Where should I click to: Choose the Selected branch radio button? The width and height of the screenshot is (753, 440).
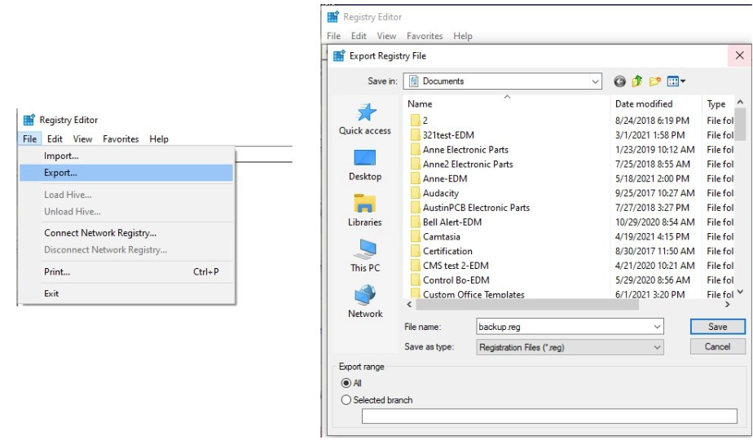coord(346,400)
